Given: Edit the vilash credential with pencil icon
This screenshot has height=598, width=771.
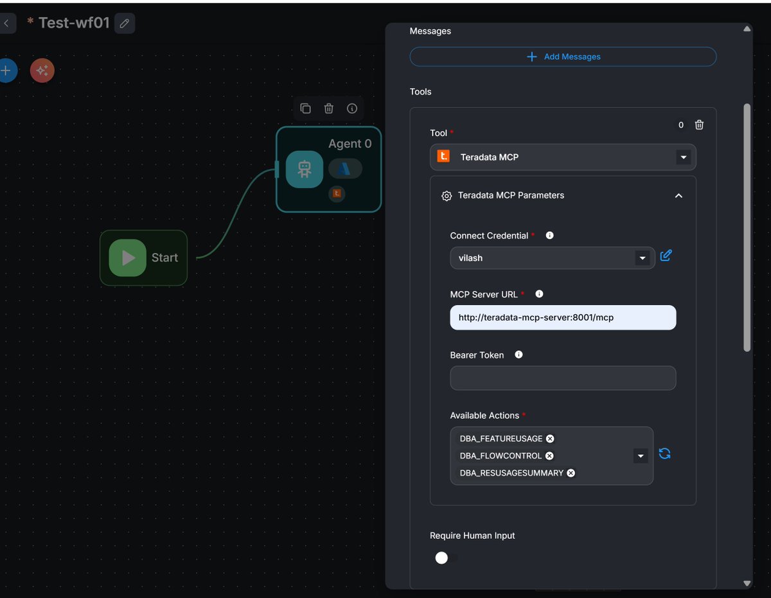Looking at the screenshot, I should click(x=666, y=256).
